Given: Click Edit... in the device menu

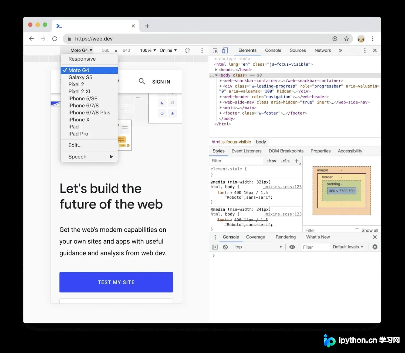Looking at the screenshot, I should click(89, 145).
